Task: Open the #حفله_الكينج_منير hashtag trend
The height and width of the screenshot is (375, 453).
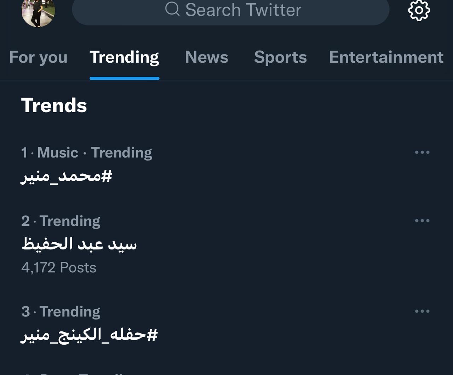Action: (x=89, y=335)
